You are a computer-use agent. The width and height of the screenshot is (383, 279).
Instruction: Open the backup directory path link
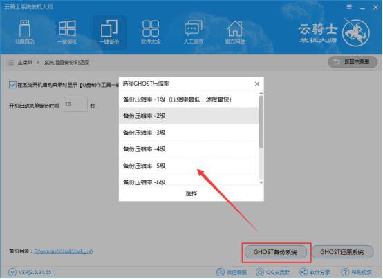pyautogui.click(x=64, y=251)
